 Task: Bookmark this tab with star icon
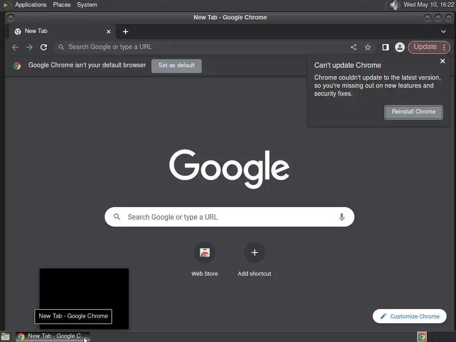(368, 47)
